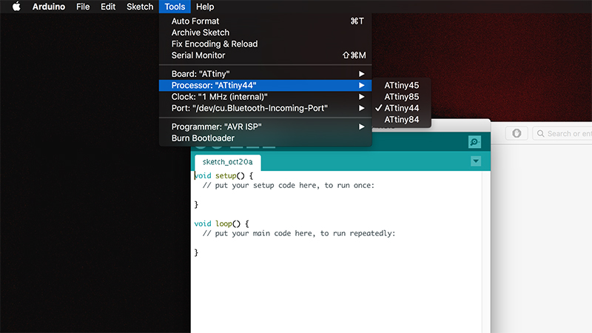Click the void setup() code line
592x333 pixels.
click(x=223, y=175)
